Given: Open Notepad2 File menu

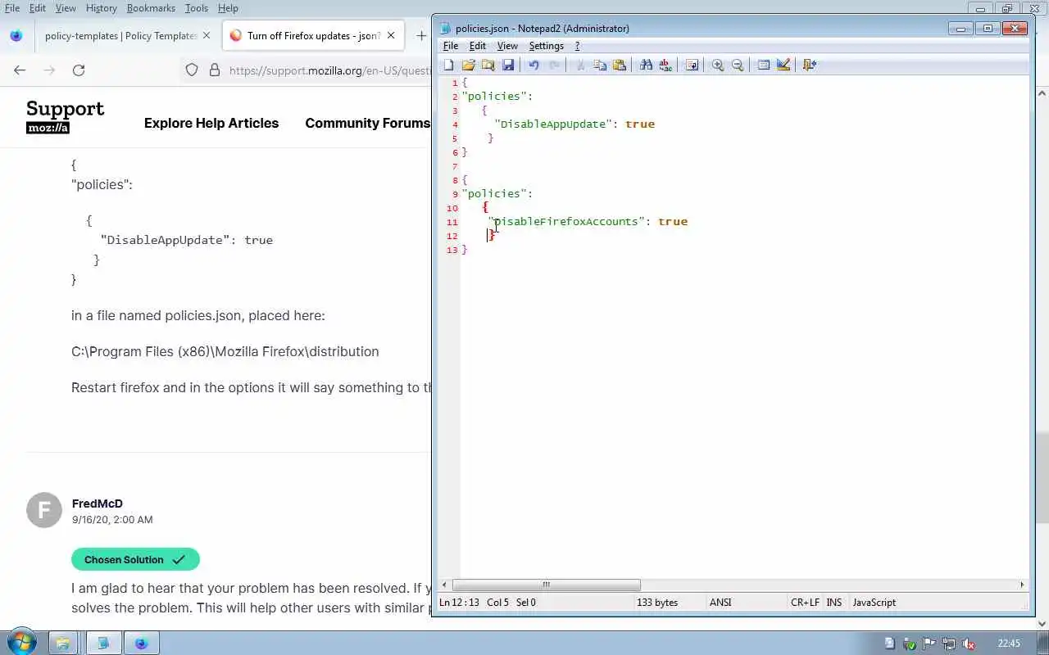Looking at the screenshot, I should (x=451, y=46).
